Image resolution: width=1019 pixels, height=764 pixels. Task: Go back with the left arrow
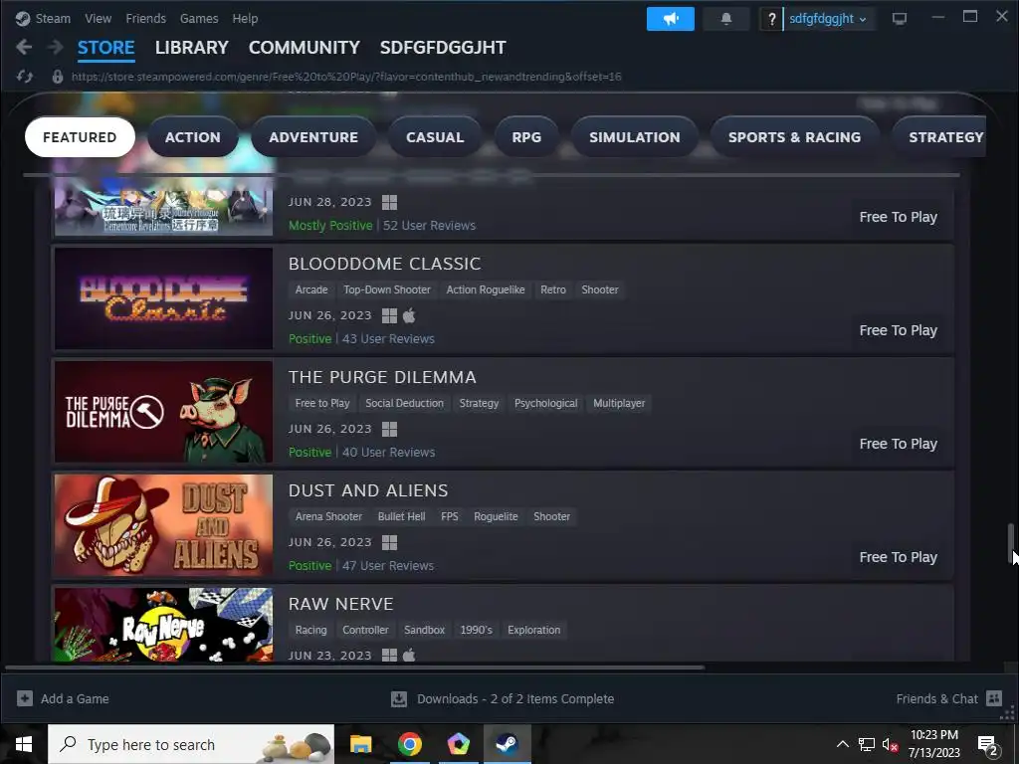(24, 47)
